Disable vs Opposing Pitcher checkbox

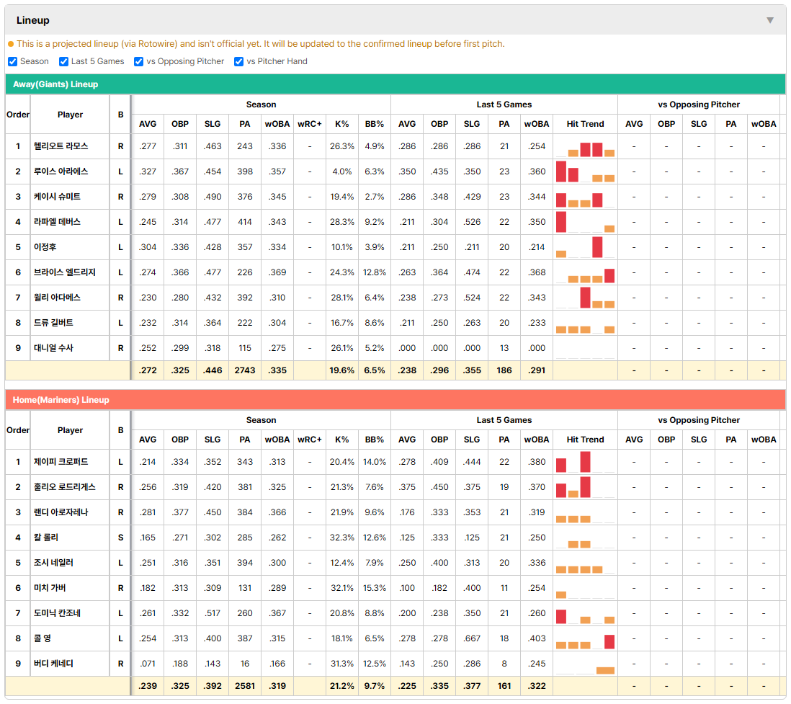tap(139, 61)
